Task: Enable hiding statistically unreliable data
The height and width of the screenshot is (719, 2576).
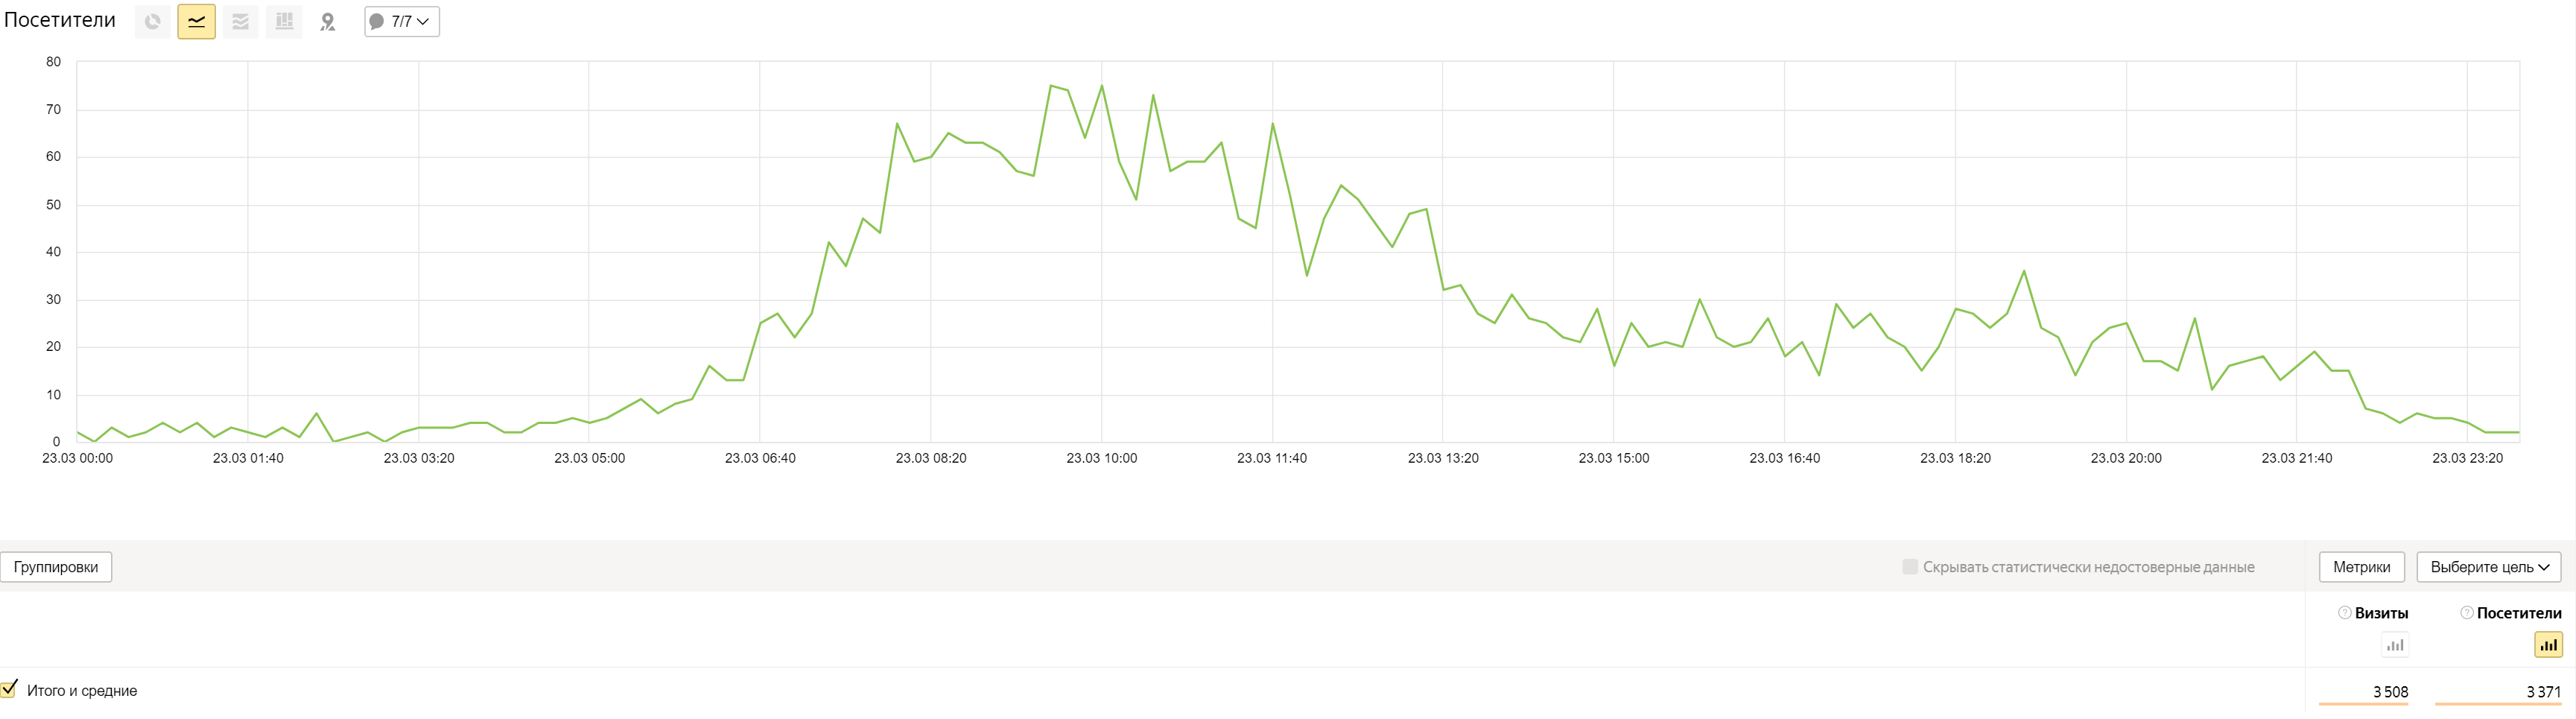Action: pos(1910,567)
